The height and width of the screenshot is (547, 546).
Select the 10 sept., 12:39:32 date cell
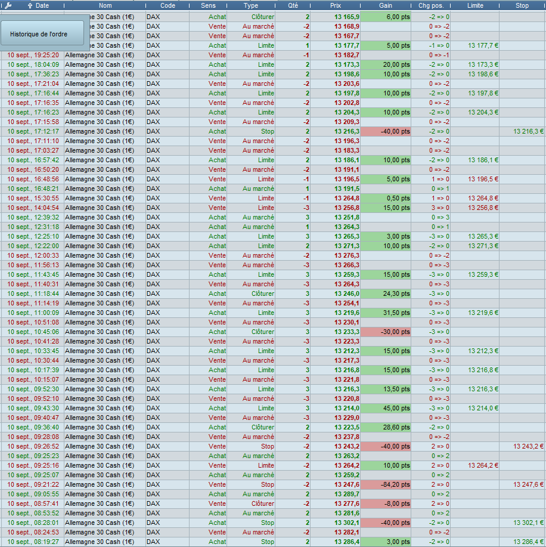(x=33, y=217)
